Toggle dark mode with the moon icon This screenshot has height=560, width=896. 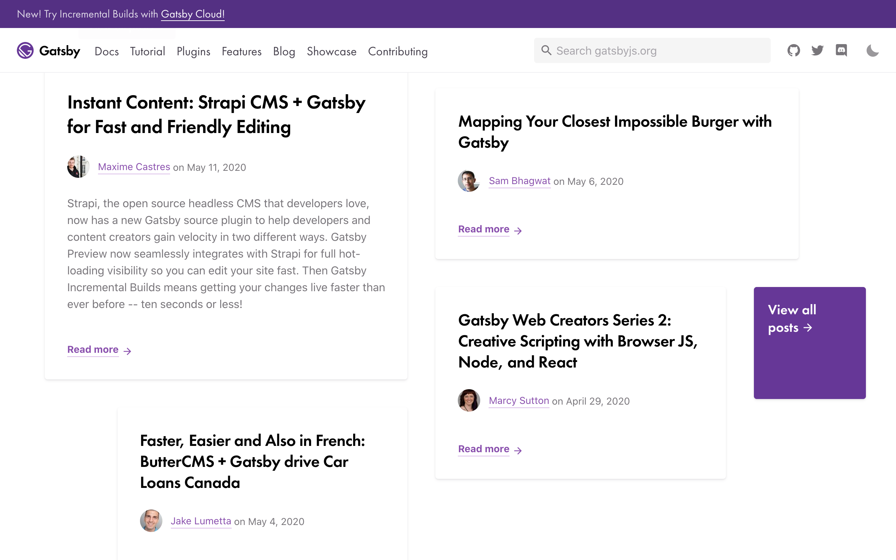873,50
